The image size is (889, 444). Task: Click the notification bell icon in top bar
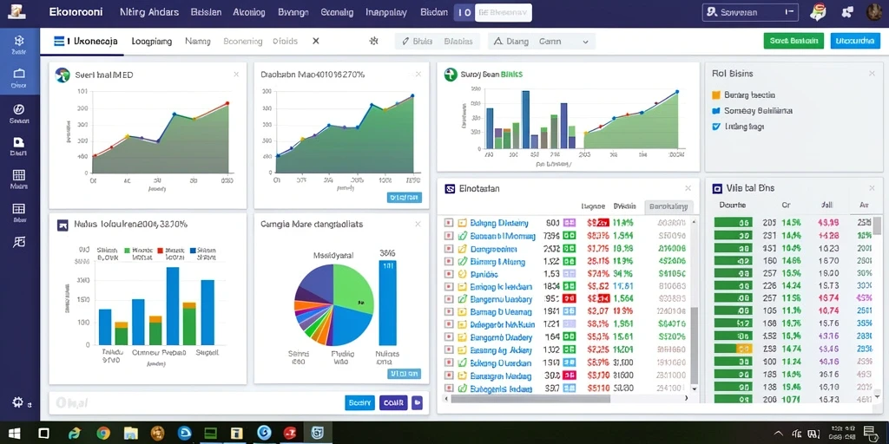(818, 12)
